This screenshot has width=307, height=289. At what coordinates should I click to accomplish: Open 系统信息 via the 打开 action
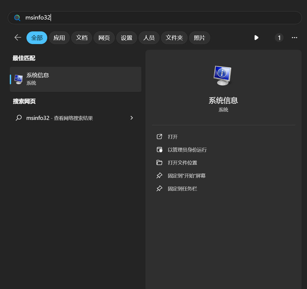pos(173,137)
